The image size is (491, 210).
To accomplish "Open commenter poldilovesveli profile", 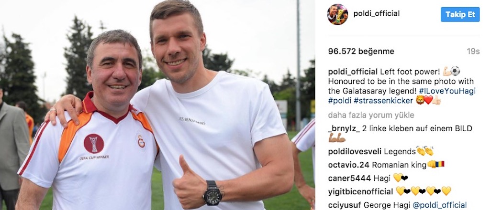I will pyautogui.click(x=355, y=152).
